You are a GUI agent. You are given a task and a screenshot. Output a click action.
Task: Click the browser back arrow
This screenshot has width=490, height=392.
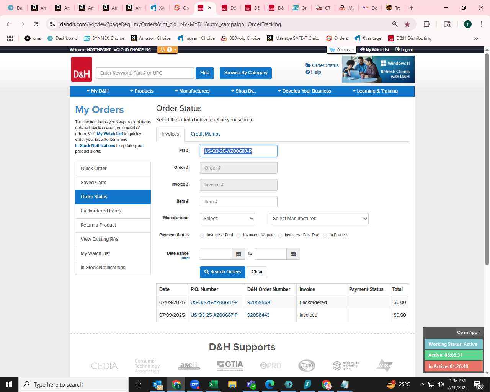tap(8, 24)
